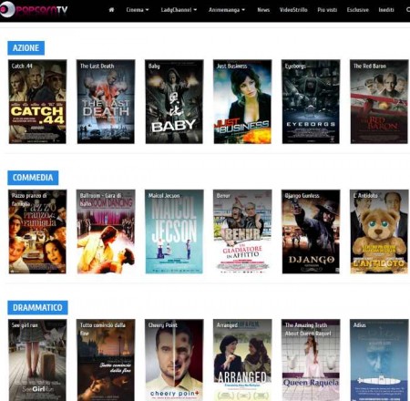This screenshot has height=401, width=410.
Task: Select the Eyeborgs poster thumbnail
Action: (x=311, y=101)
